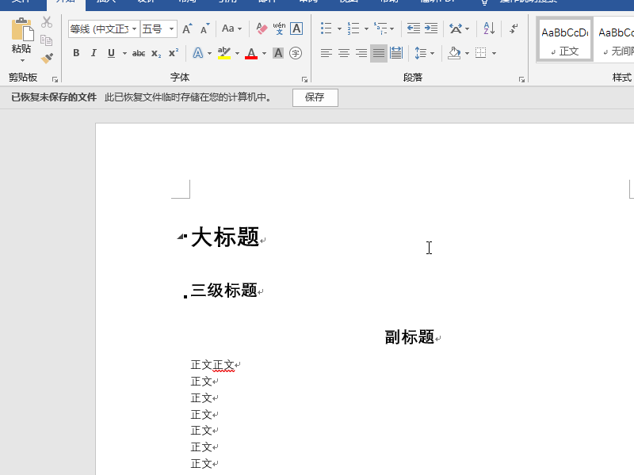Apply the 正文 style

[564, 40]
